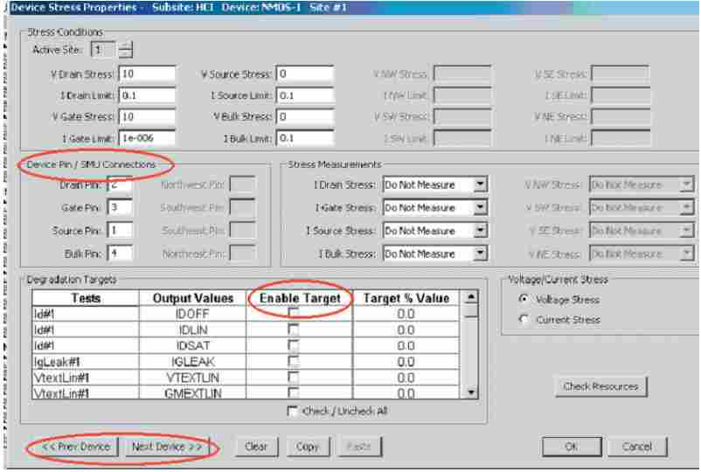Image resolution: width=701 pixels, height=472 pixels.
Task: Click the Copy button
Action: 307,447
